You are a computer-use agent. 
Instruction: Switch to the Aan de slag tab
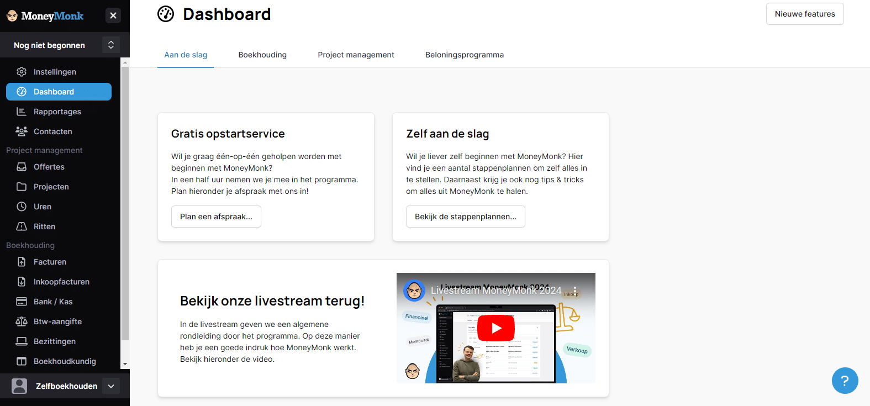pyautogui.click(x=186, y=55)
